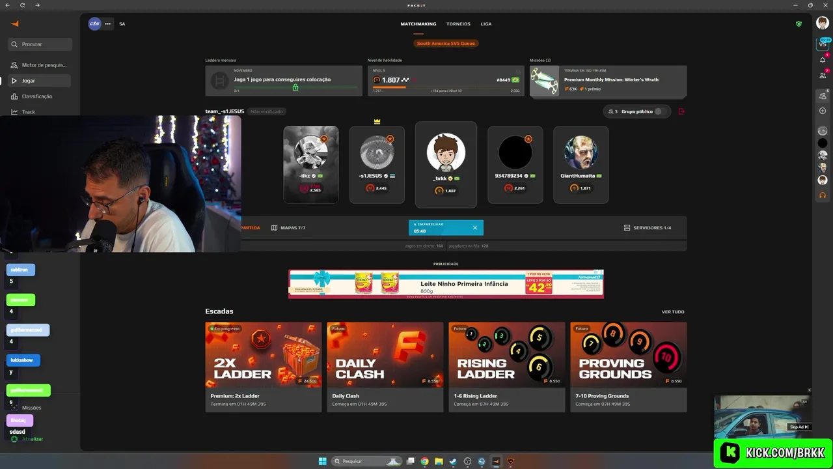This screenshot has width=833, height=469.
Task: Open Steam from the taskbar
Action: [453, 461]
